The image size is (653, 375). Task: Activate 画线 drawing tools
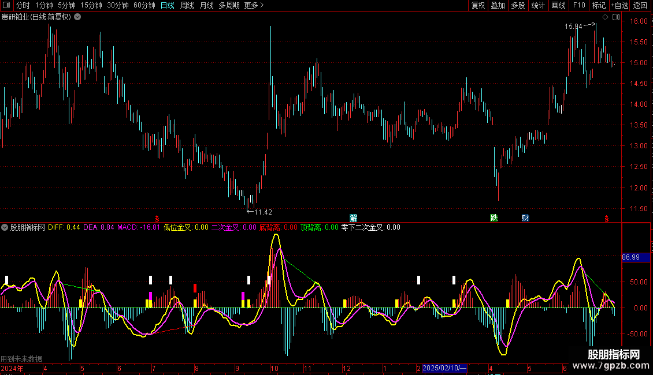(558, 5)
